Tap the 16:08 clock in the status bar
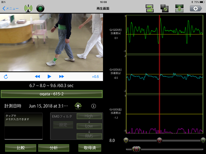Viewport: 206px width, 154px height. pyautogui.click(x=103, y=2)
